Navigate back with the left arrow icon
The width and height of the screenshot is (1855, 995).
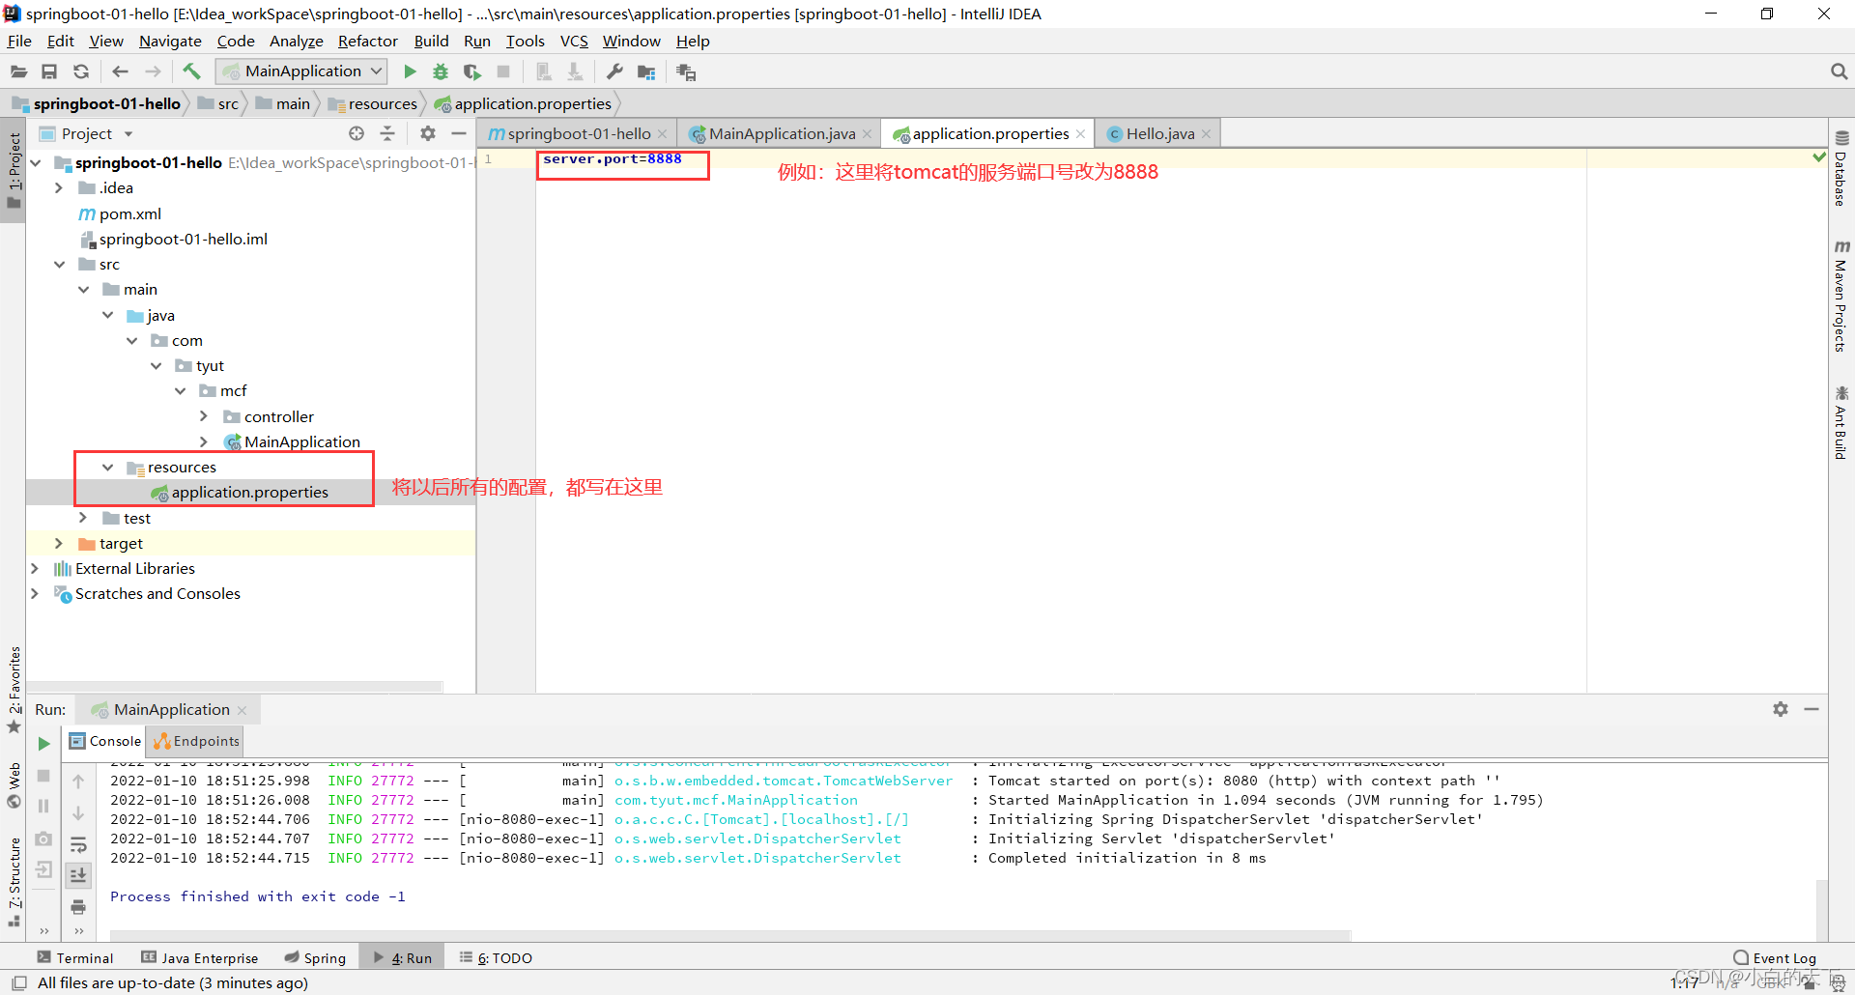(120, 71)
